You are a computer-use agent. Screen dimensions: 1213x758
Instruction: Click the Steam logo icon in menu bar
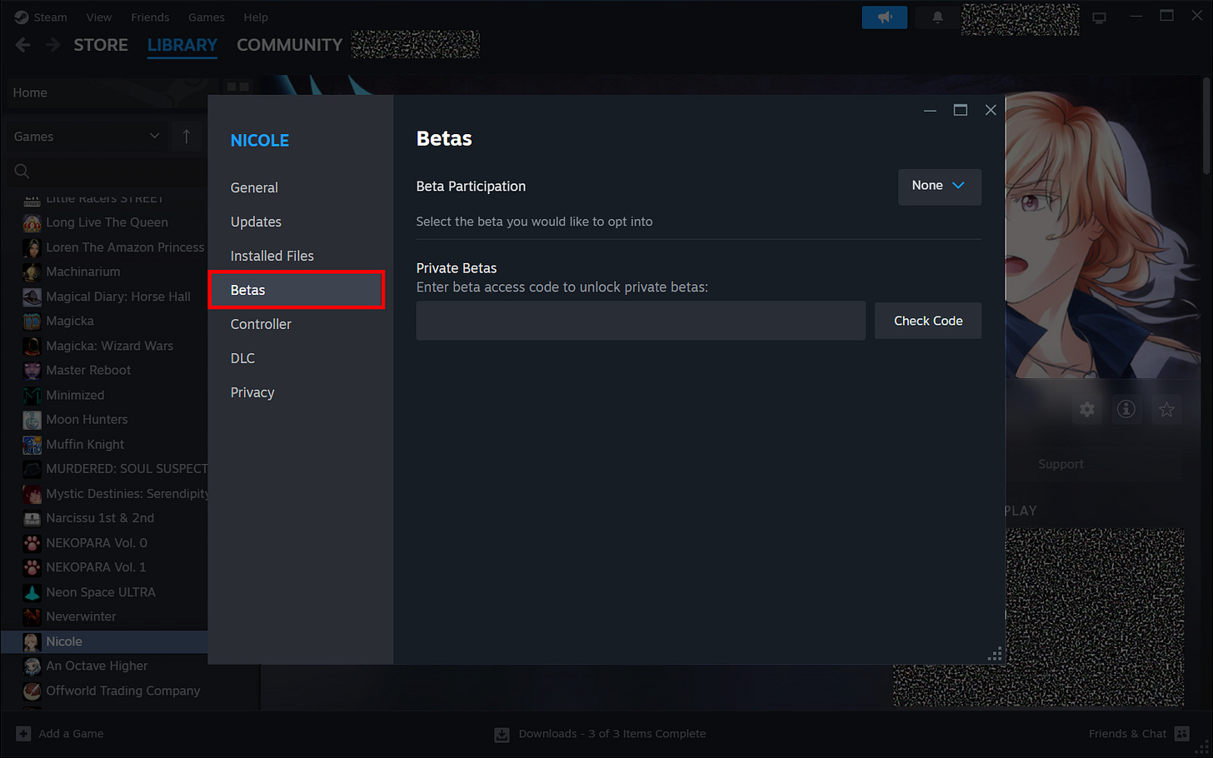tap(22, 17)
